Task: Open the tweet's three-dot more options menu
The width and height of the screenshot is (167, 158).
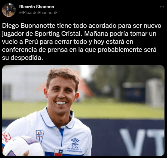Action: [162, 7]
